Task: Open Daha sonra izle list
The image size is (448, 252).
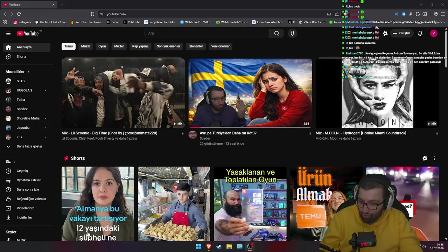Action: (x=27, y=189)
